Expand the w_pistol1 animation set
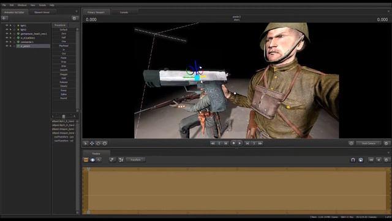This screenshot has width=392, height=221. (x=14, y=46)
